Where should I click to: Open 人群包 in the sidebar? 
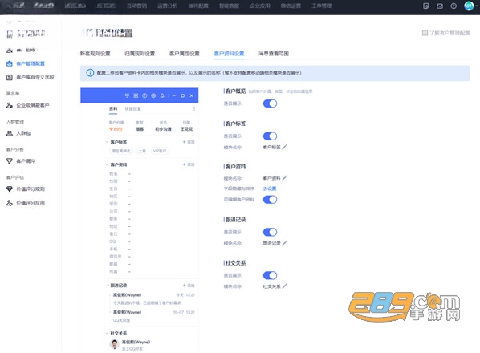click(23, 133)
